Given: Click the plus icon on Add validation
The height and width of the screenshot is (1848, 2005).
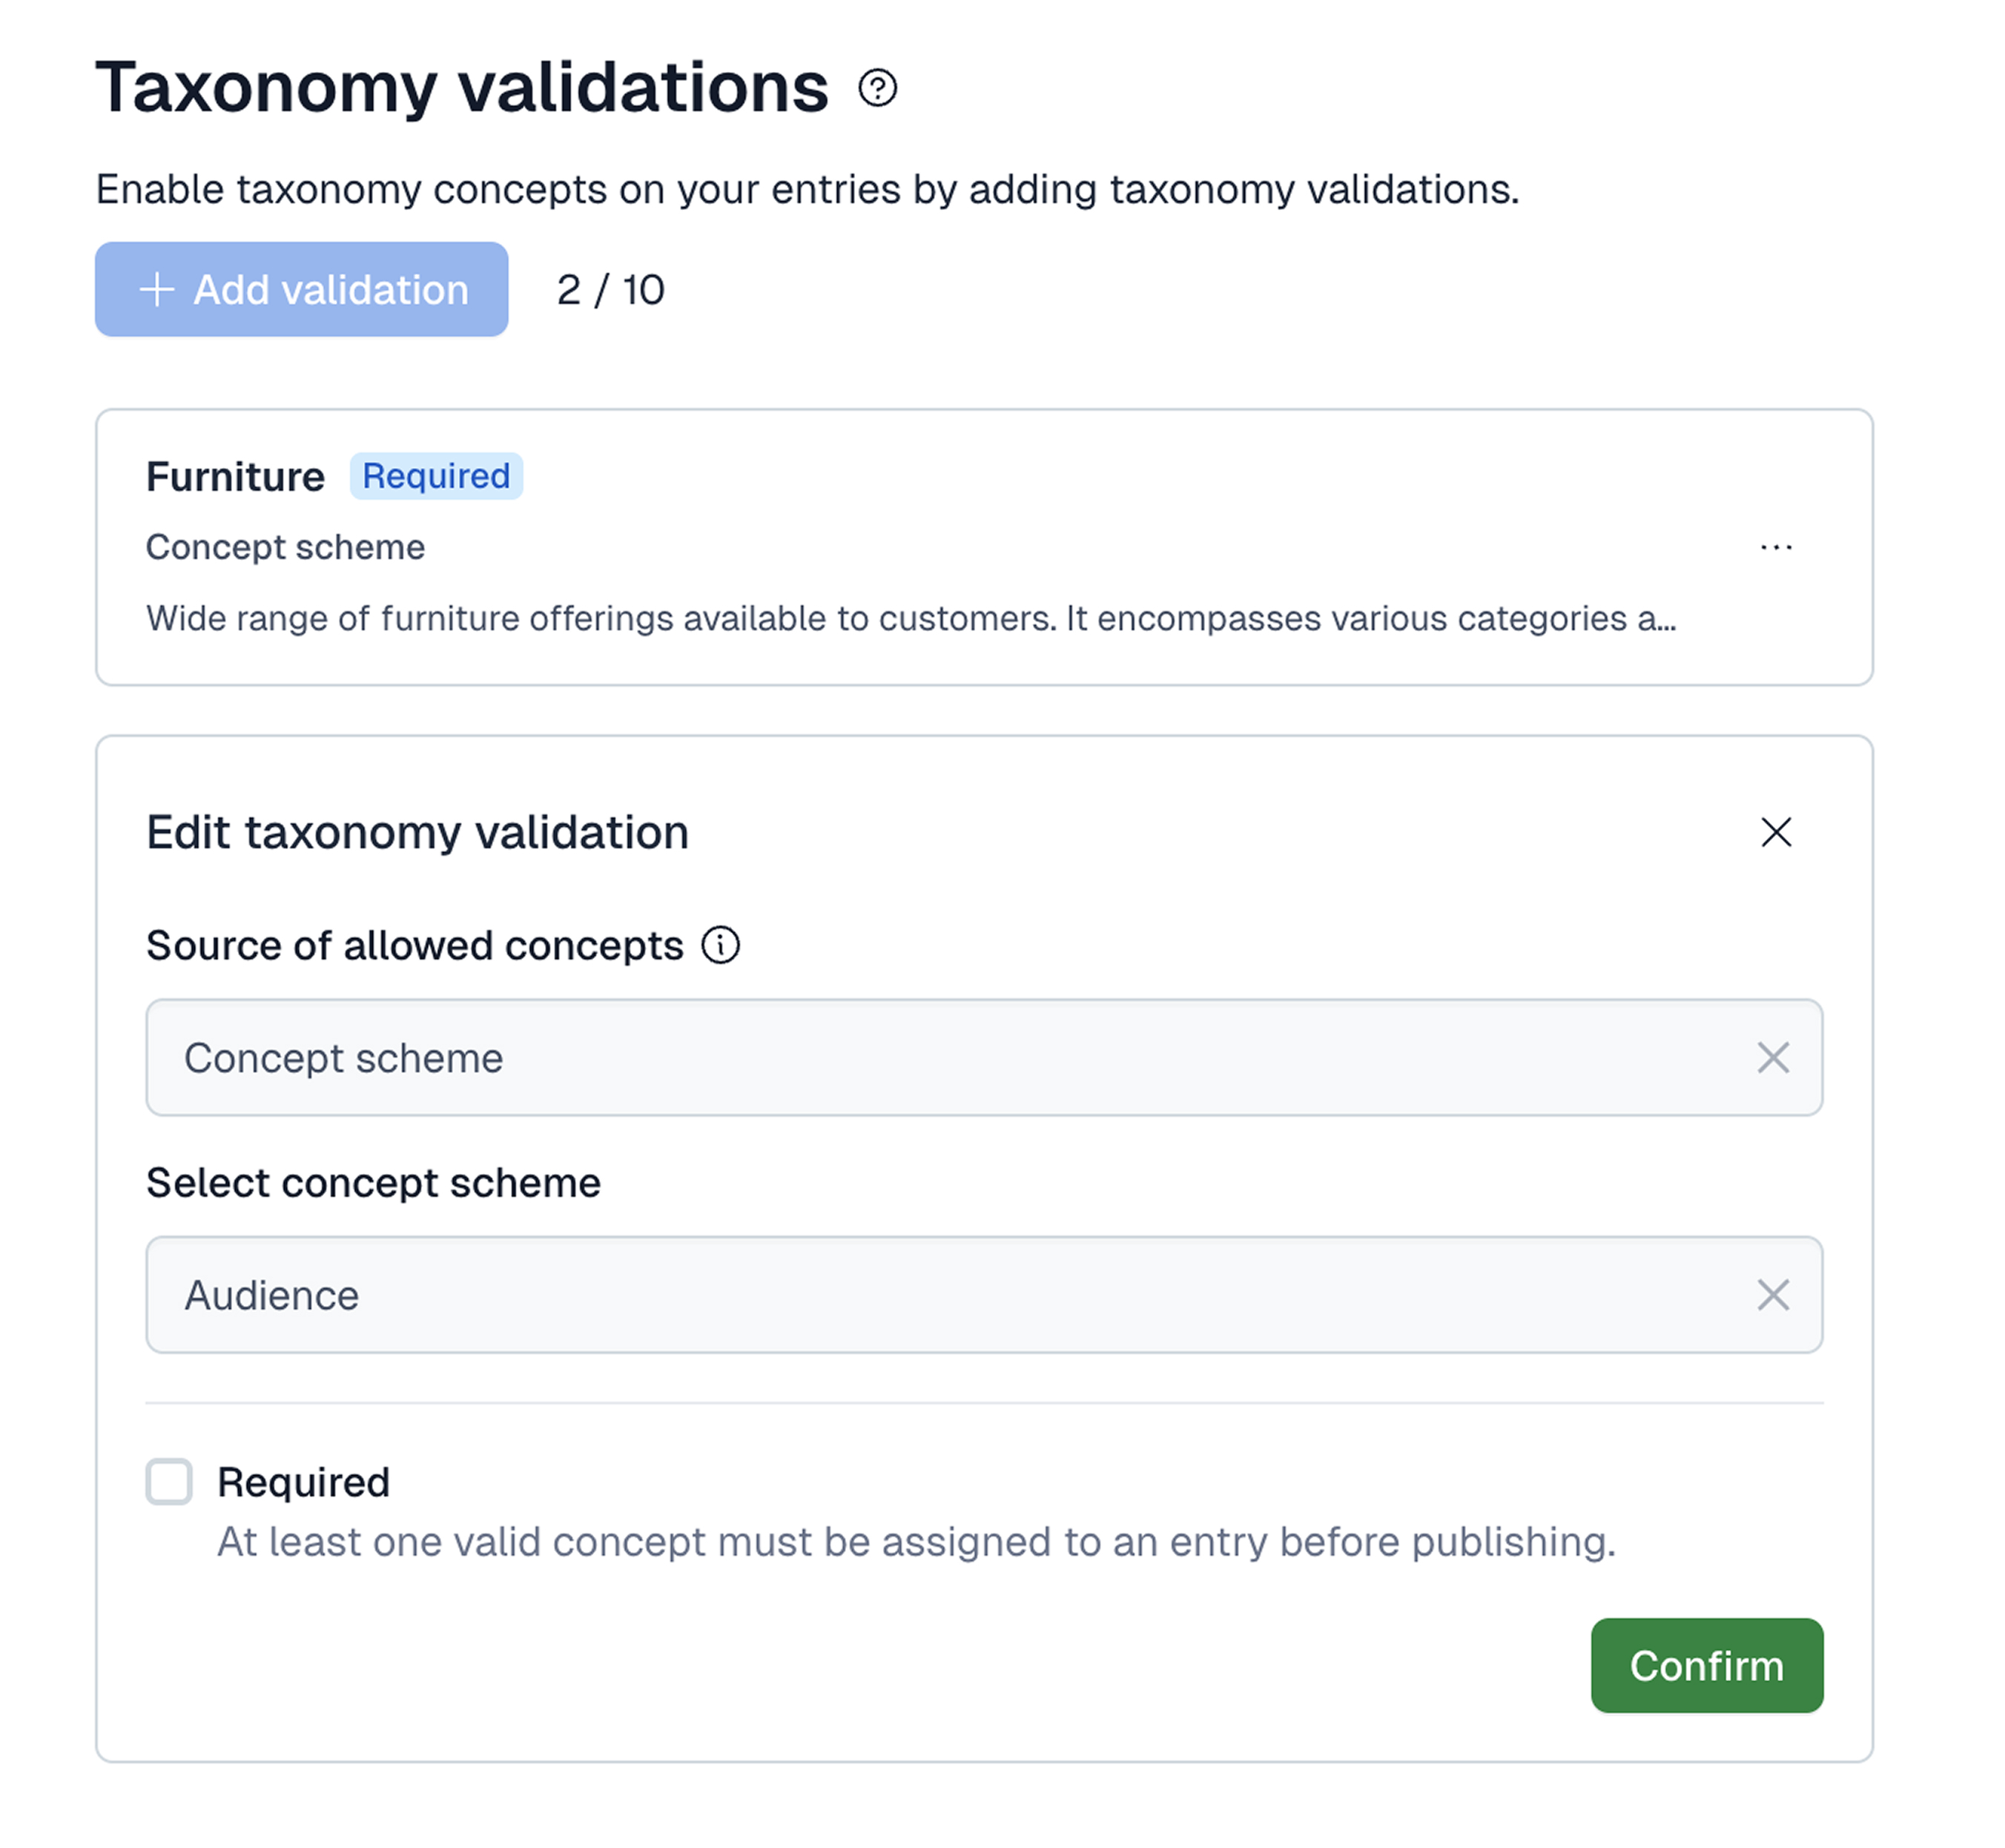Looking at the screenshot, I should pyautogui.click(x=157, y=290).
